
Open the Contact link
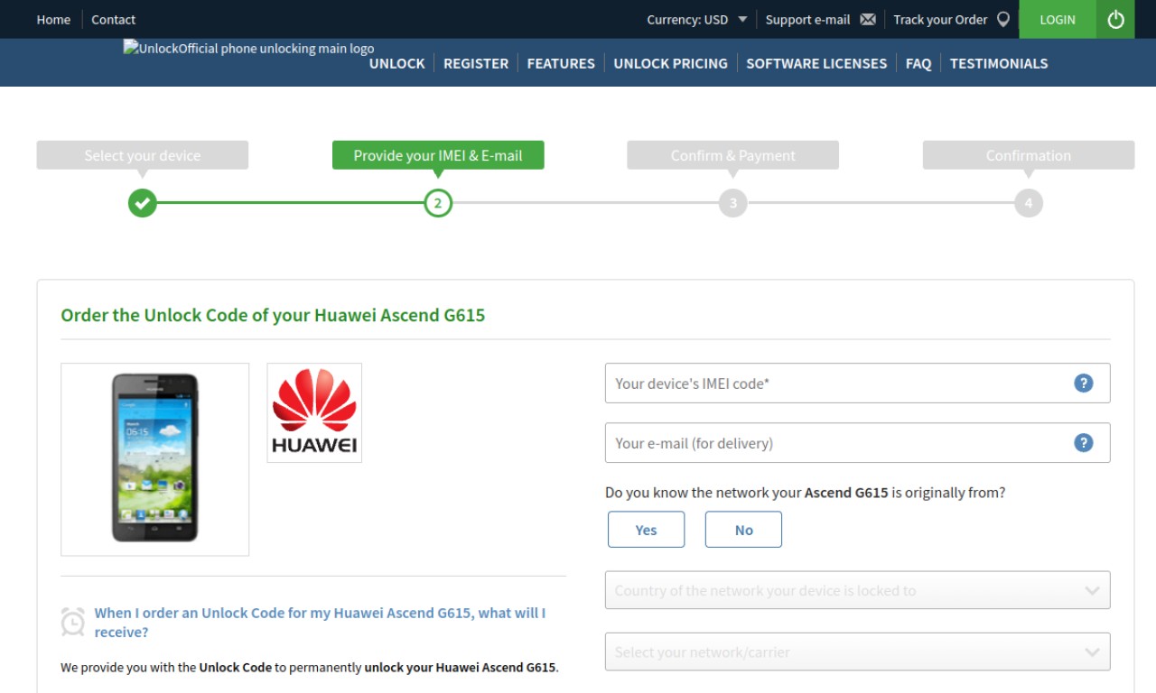click(x=113, y=19)
